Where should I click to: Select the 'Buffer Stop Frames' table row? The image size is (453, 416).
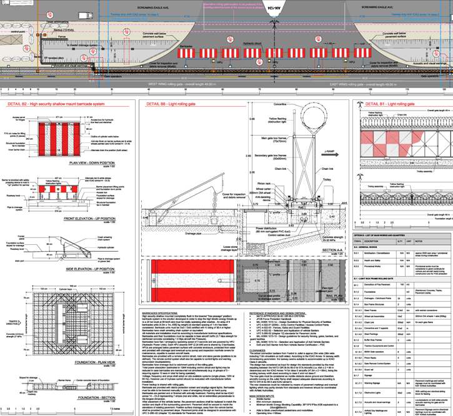point(403,340)
